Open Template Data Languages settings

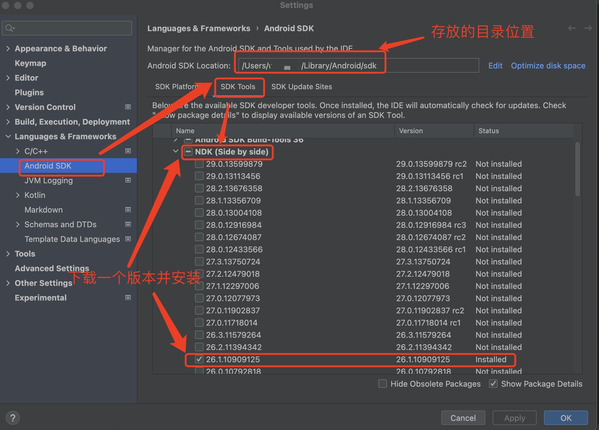tap(72, 239)
